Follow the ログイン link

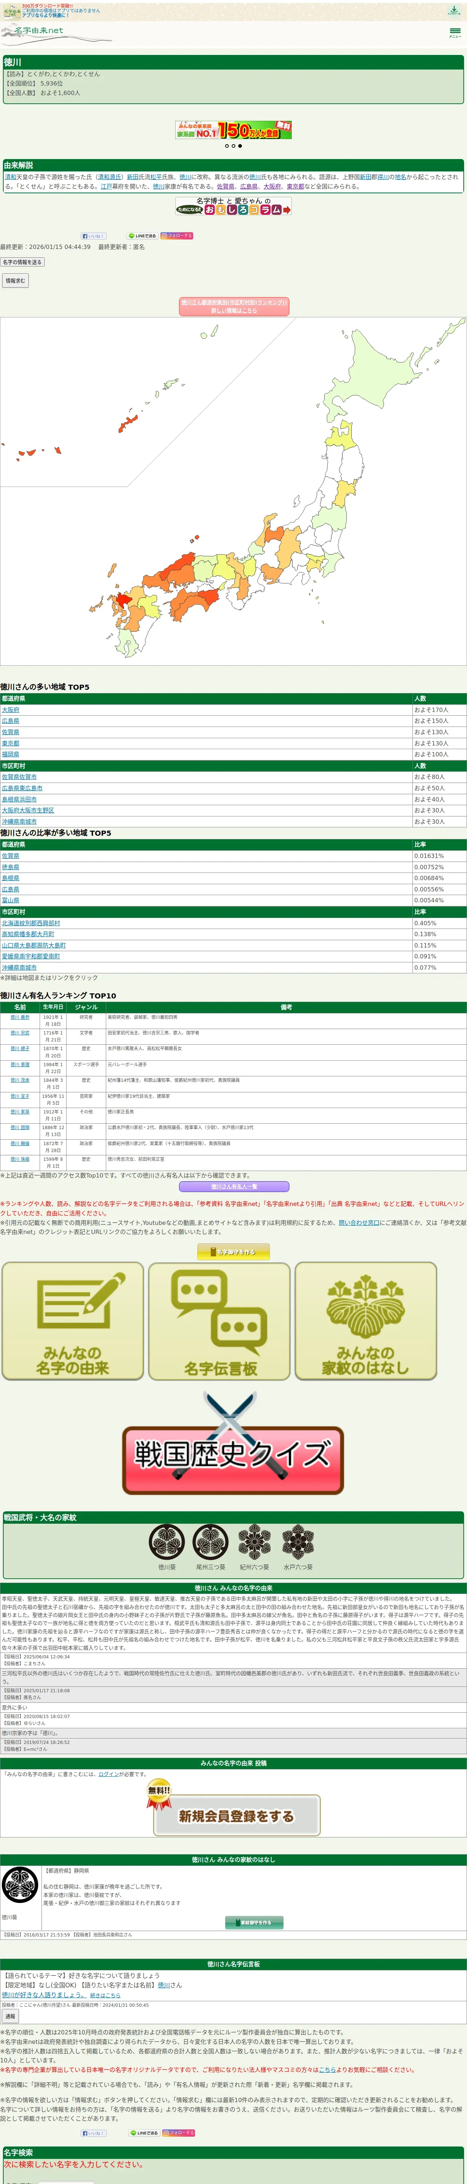(x=108, y=1774)
